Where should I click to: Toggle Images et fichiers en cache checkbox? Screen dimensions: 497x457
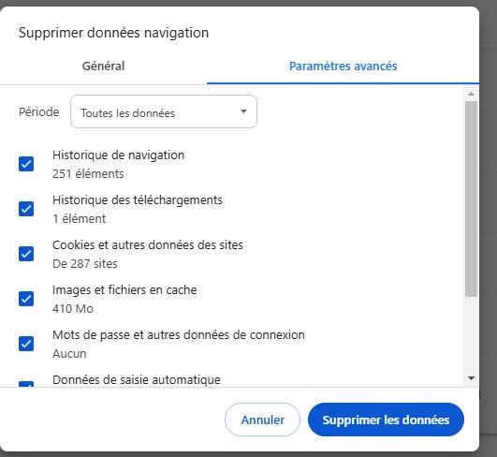(26, 299)
